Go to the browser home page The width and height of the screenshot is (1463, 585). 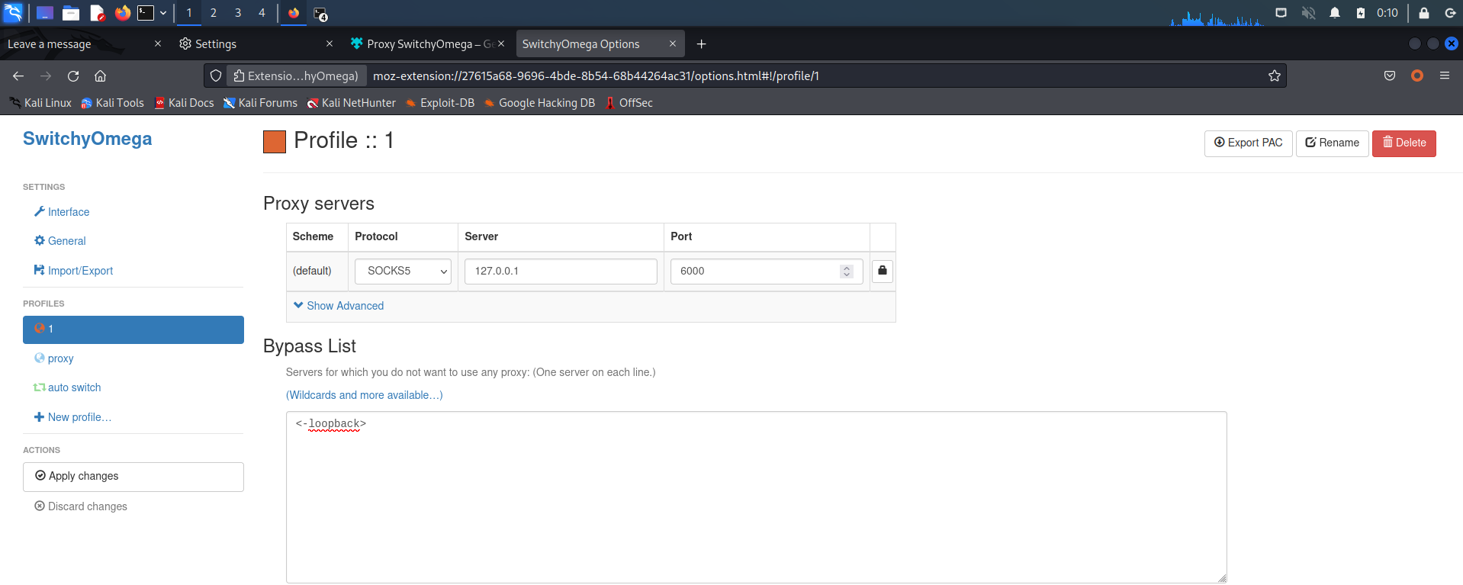(x=100, y=76)
